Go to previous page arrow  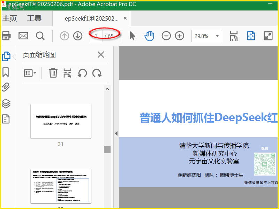65,36
